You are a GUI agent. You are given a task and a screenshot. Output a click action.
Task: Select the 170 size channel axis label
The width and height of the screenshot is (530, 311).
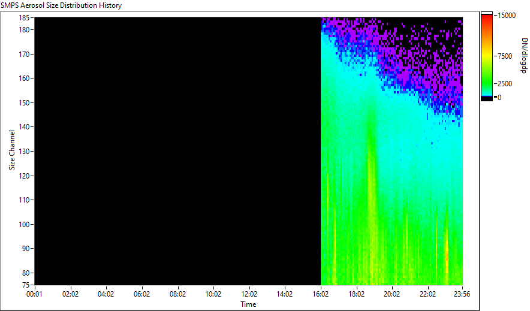click(23, 54)
